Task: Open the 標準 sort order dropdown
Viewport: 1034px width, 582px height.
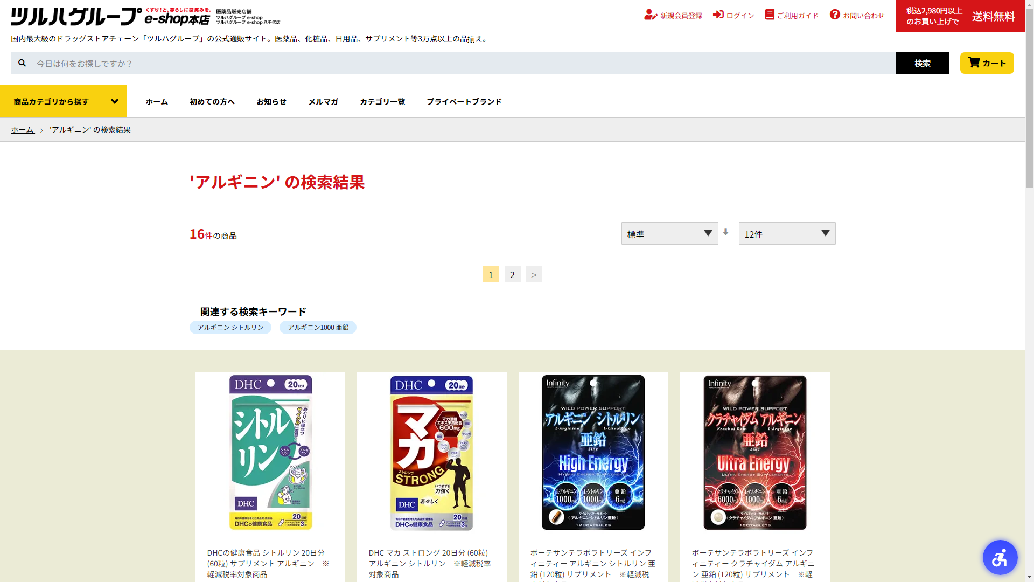Action: [669, 233]
